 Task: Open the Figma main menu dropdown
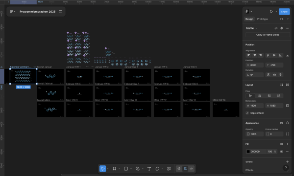pyautogui.click(x=13, y=12)
